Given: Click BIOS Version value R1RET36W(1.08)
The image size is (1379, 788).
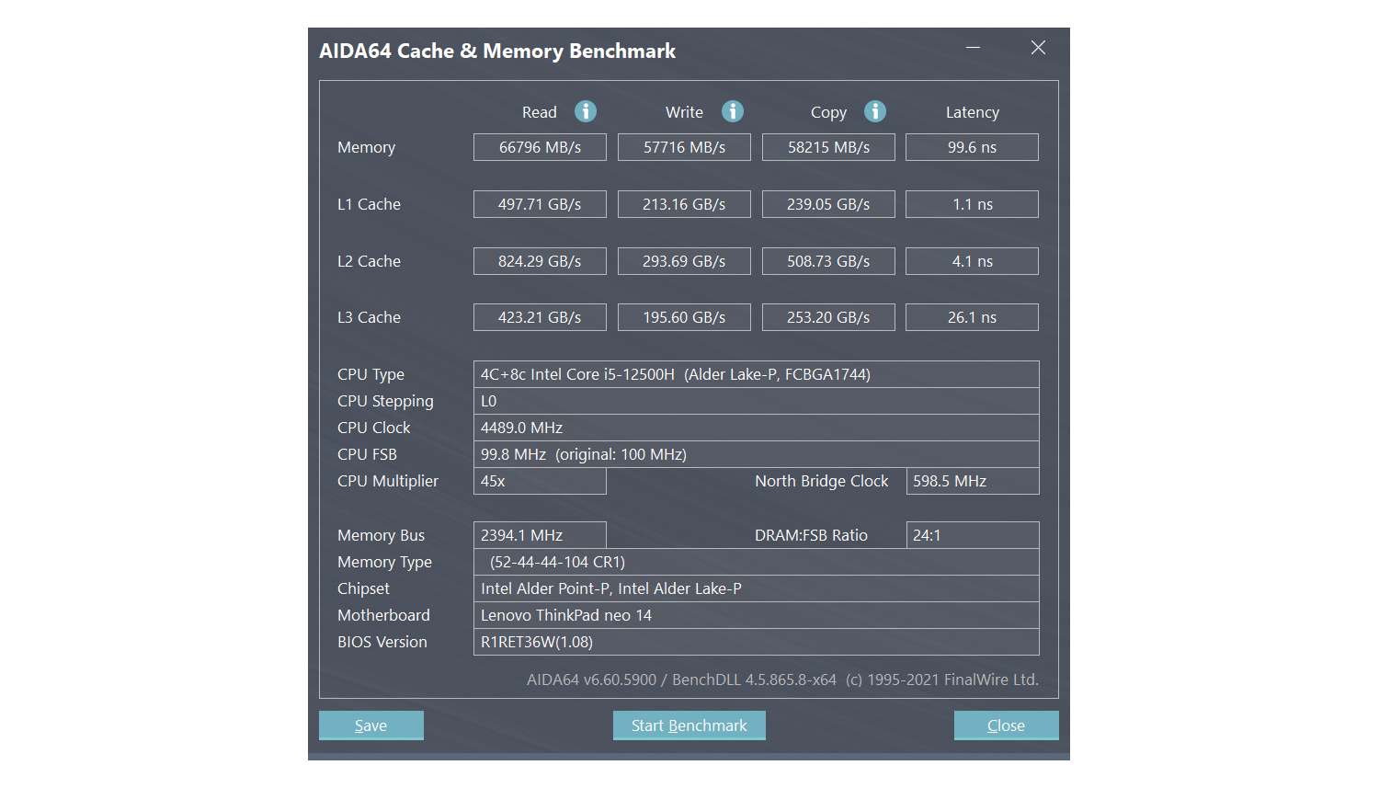Looking at the screenshot, I should [757, 642].
